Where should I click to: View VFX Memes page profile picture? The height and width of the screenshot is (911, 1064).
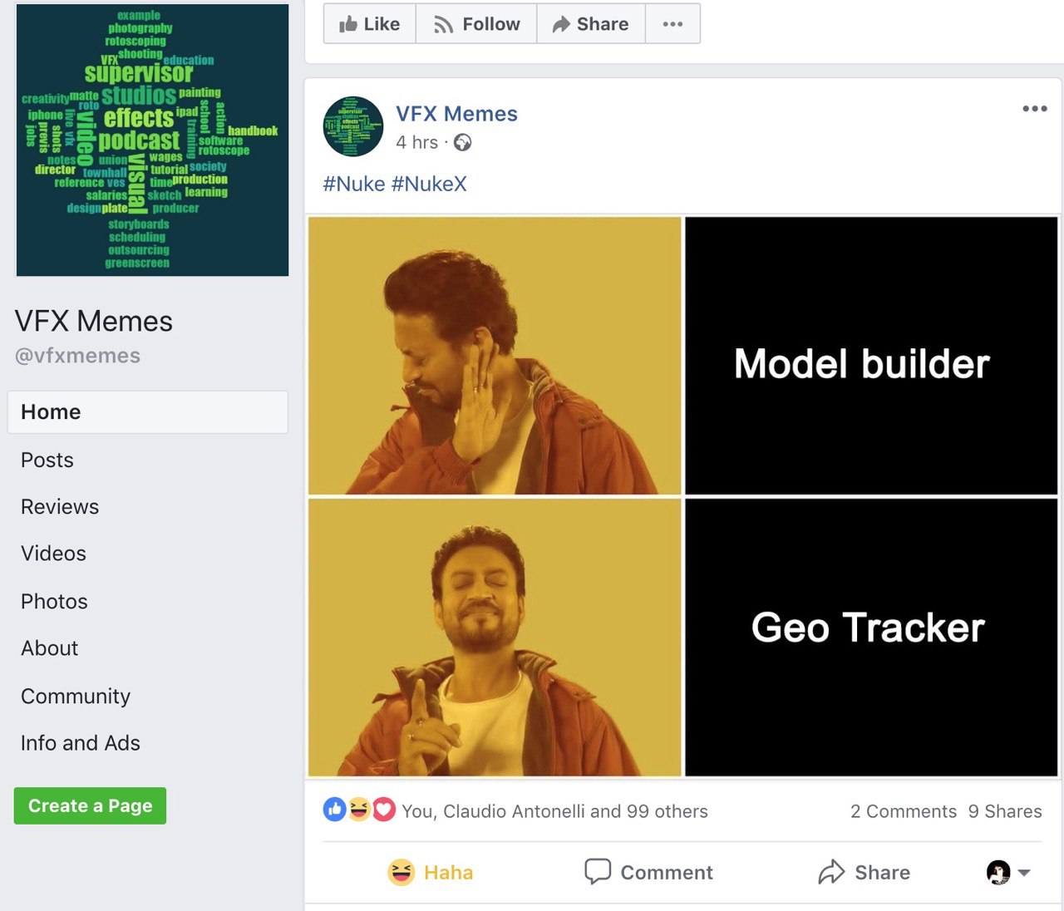tap(153, 140)
